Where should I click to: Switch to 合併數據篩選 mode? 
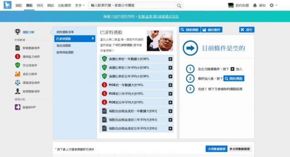click(x=216, y=149)
